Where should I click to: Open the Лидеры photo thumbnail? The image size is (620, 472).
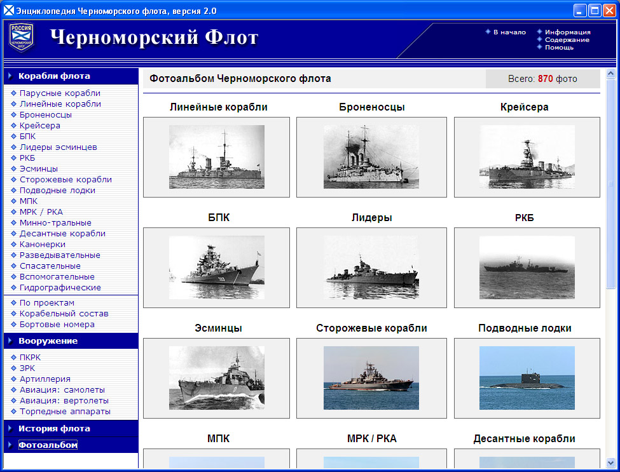coord(371,267)
